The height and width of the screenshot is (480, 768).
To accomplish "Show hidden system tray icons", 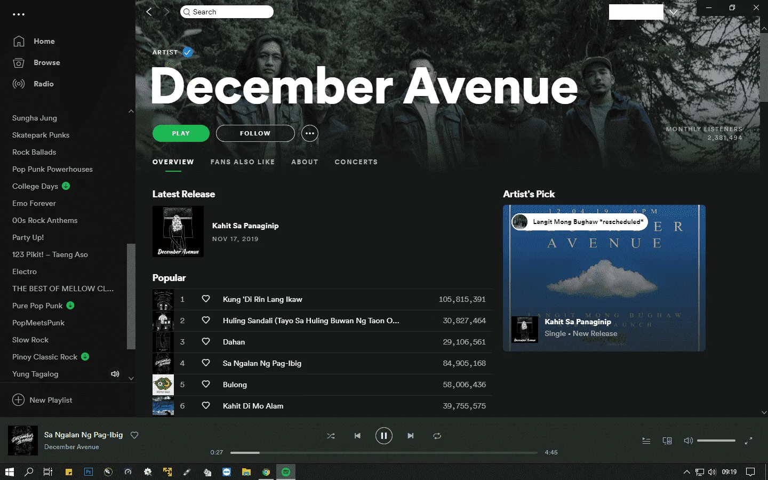I will click(x=687, y=472).
